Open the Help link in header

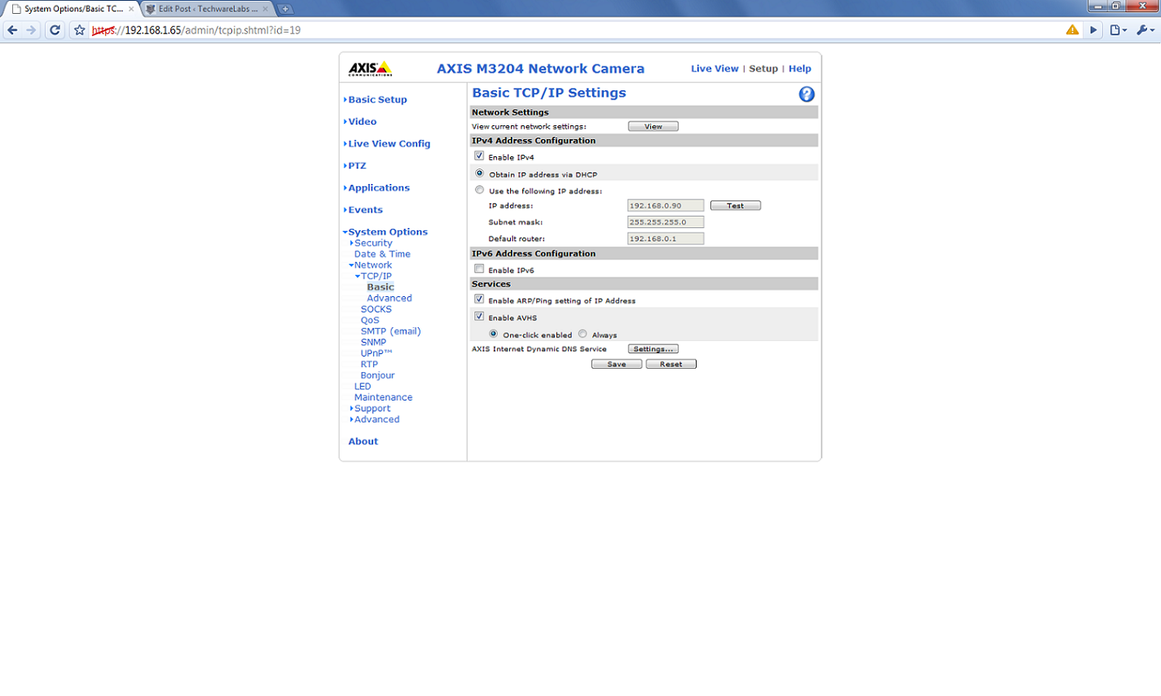800,68
